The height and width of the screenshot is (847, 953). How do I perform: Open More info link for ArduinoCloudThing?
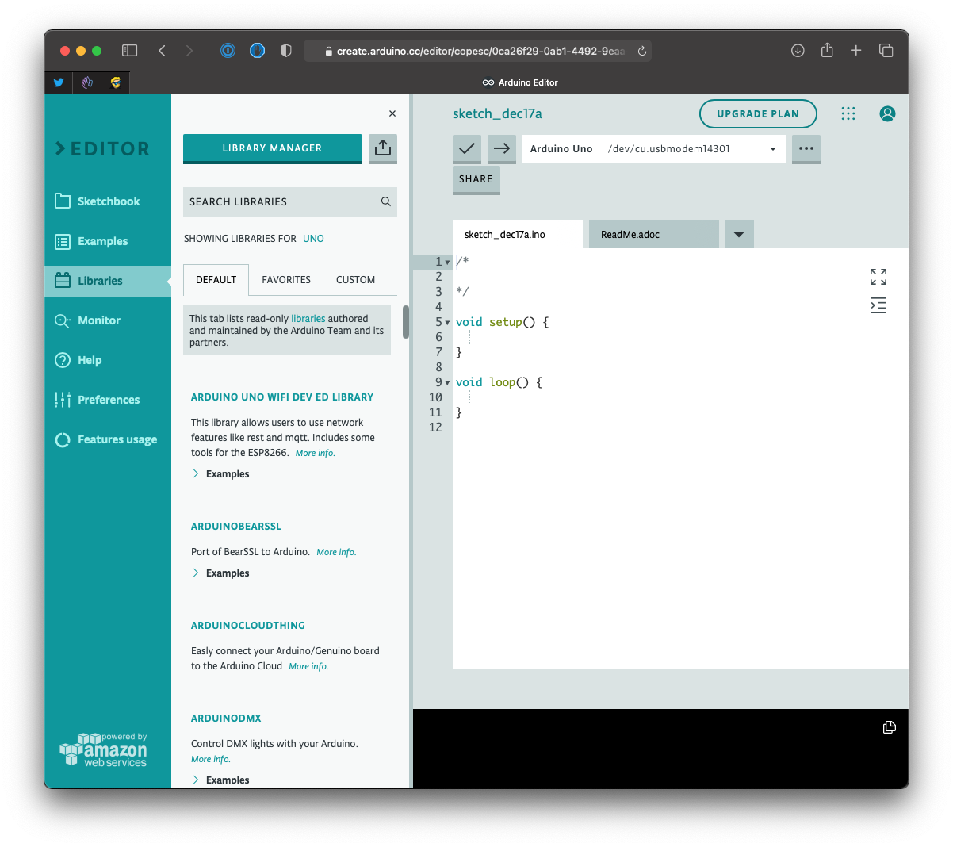[x=308, y=667]
